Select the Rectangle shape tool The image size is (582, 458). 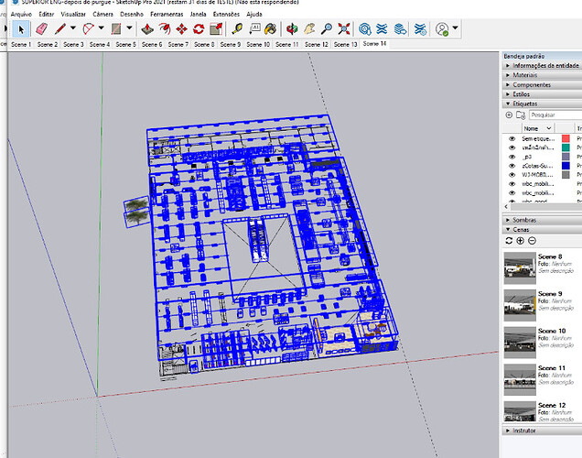pos(116,29)
